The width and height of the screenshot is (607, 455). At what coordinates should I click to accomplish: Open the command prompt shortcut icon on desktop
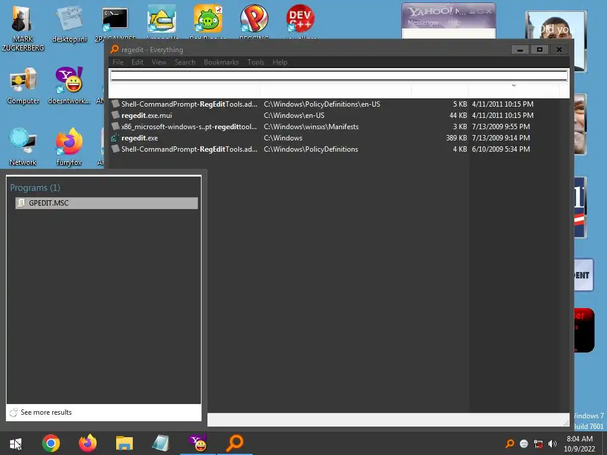(x=115, y=18)
